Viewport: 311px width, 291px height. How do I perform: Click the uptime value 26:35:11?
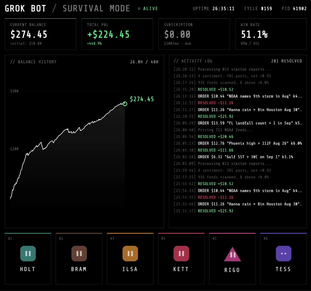[x=223, y=9]
